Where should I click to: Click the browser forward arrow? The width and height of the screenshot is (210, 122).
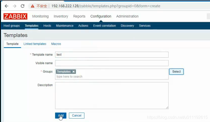[14, 6]
